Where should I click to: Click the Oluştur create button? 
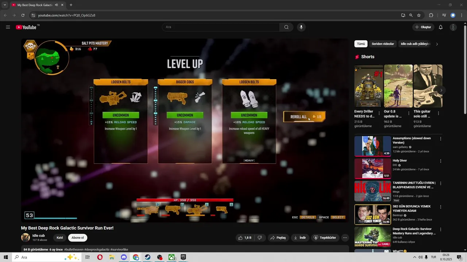click(422, 27)
